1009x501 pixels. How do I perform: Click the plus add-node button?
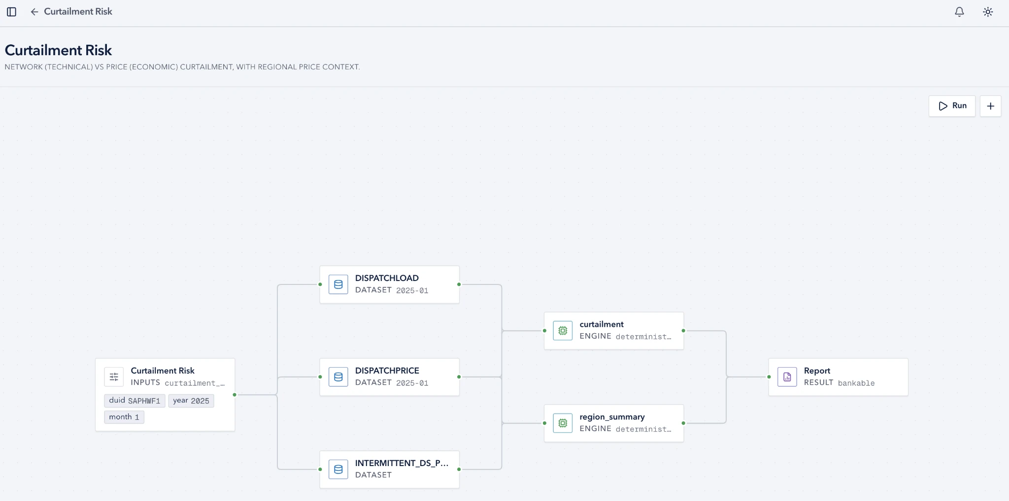click(x=990, y=106)
